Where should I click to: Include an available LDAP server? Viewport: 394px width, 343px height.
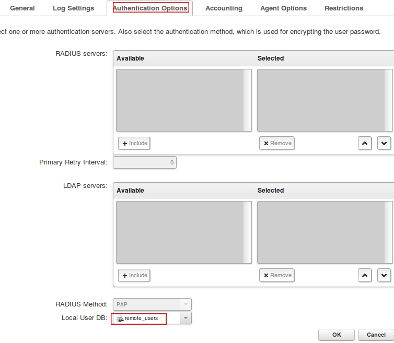click(x=134, y=275)
